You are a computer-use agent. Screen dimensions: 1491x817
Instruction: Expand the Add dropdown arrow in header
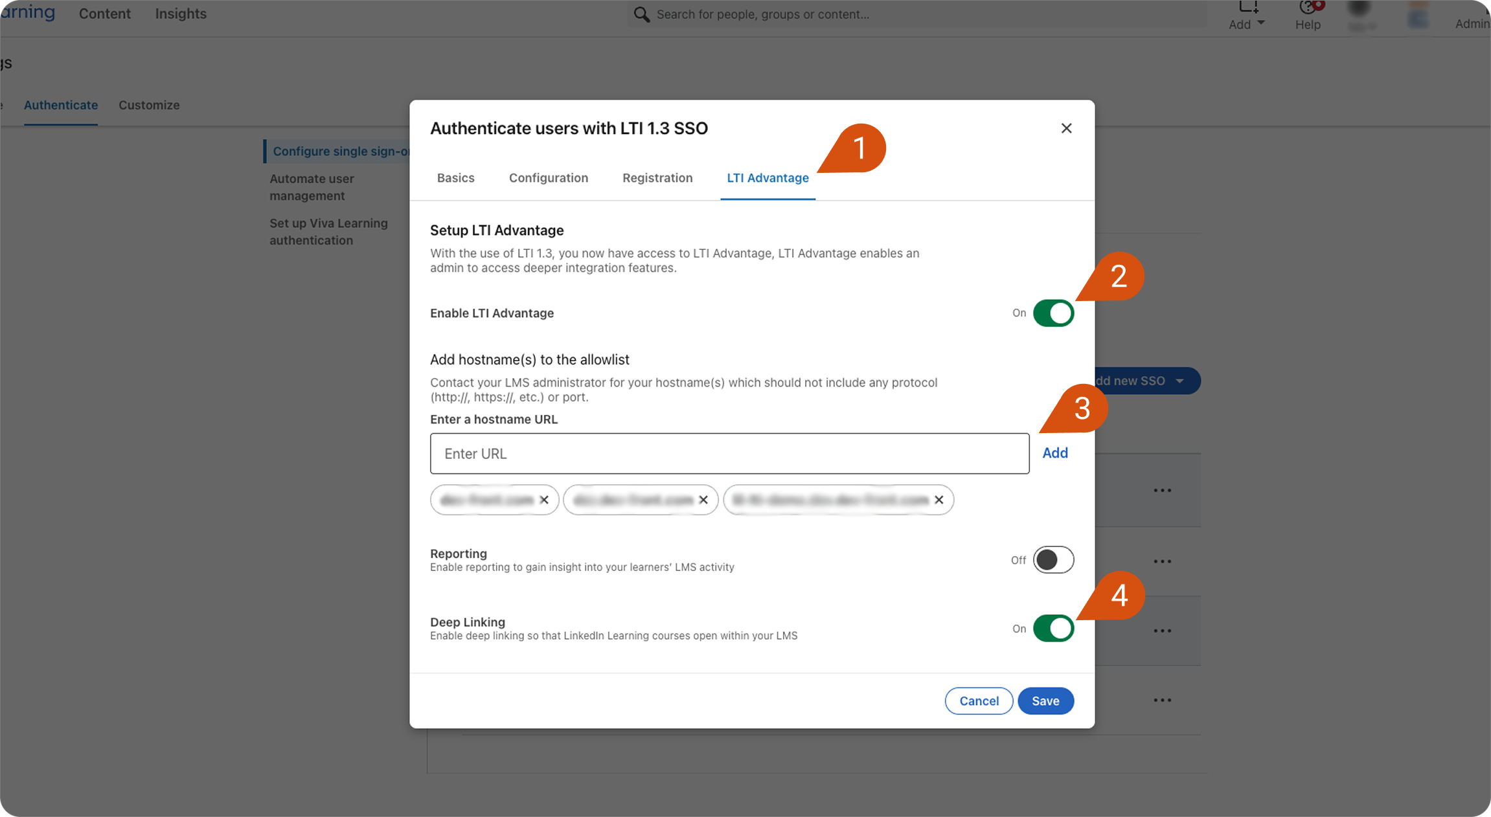click(1260, 23)
